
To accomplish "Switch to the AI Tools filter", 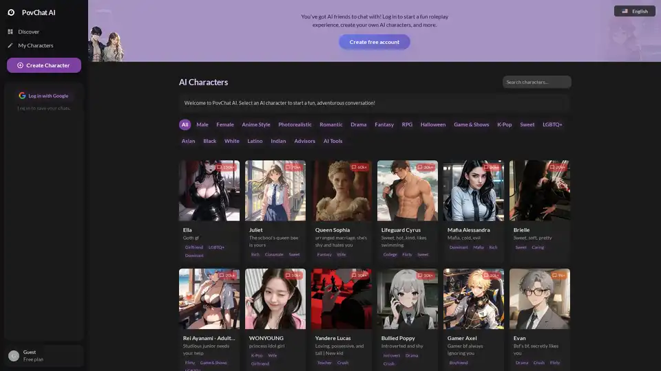I will coord(333,141).
